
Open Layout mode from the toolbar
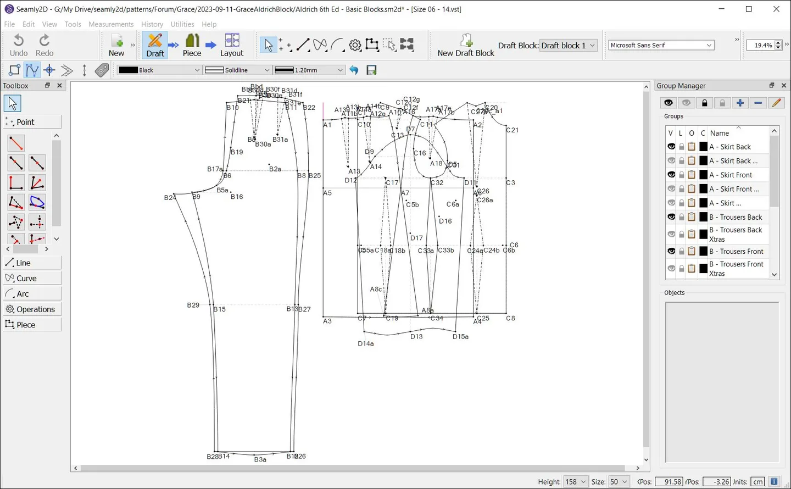click(232, 45)
